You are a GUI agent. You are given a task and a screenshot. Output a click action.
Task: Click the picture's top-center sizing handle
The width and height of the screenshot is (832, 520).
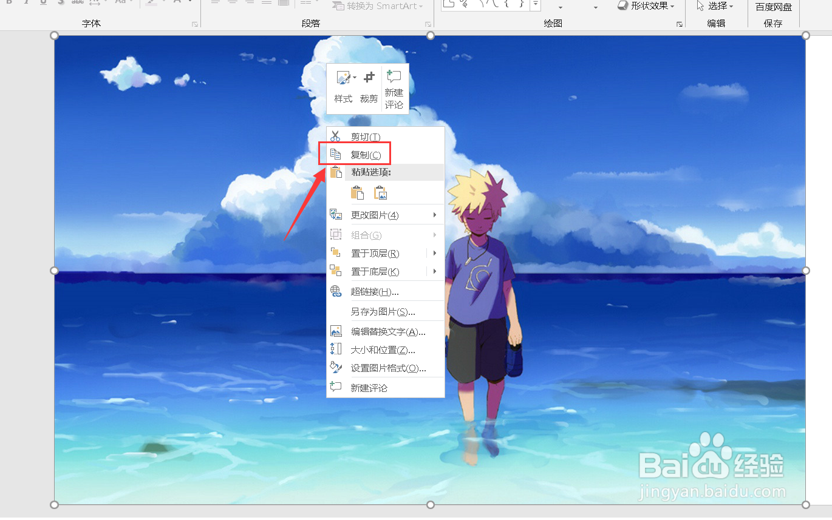(x=431, y=35)
